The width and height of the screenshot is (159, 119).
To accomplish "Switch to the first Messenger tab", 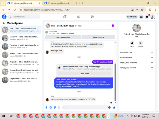I will tap(24, 3).
